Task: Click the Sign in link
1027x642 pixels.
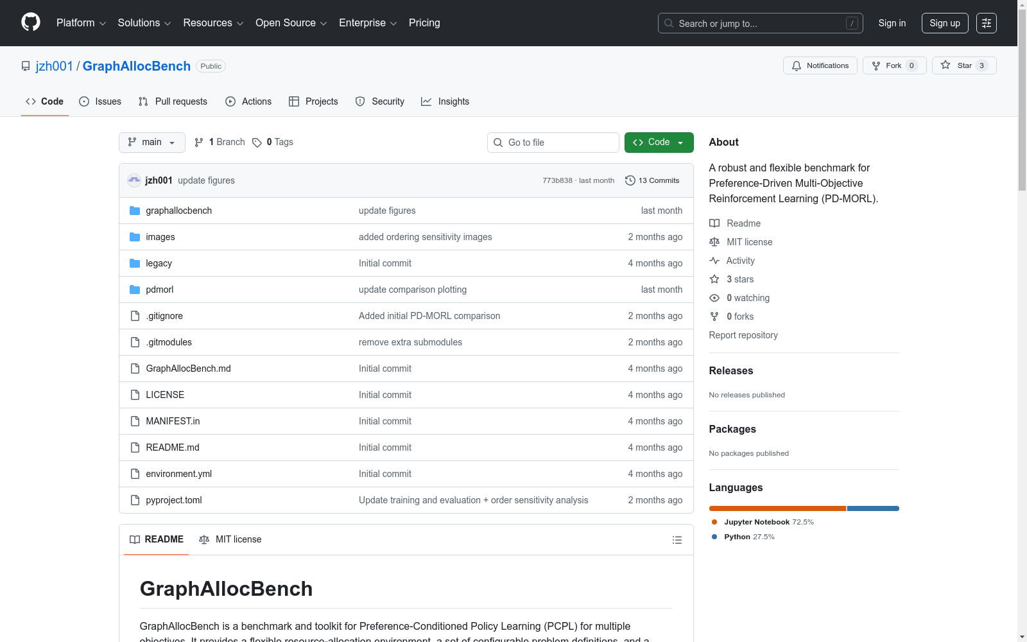Action: click(892, 23)
